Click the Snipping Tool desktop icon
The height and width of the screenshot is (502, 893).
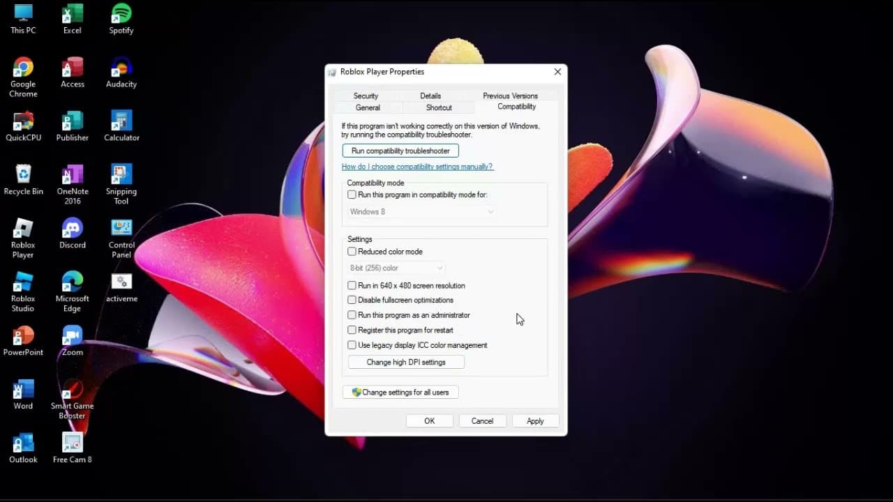[x=121, y=185]
